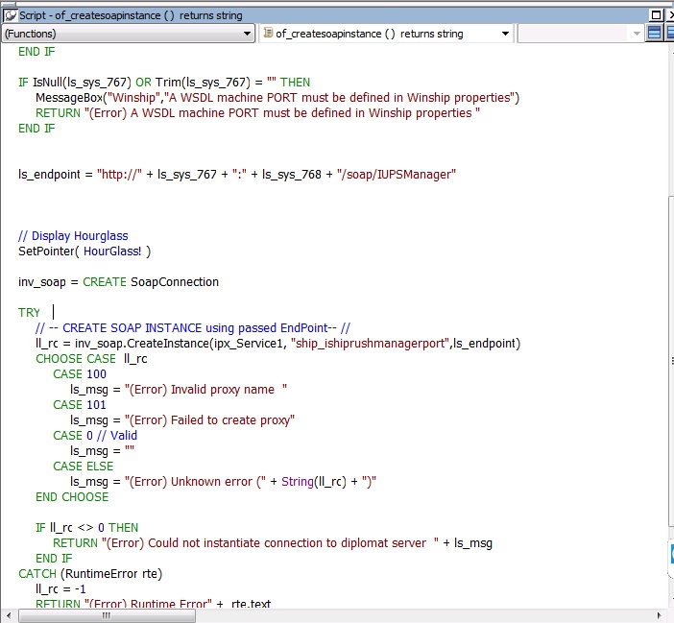
Task: Close the Script window
Action: click(x=669, y=15)
